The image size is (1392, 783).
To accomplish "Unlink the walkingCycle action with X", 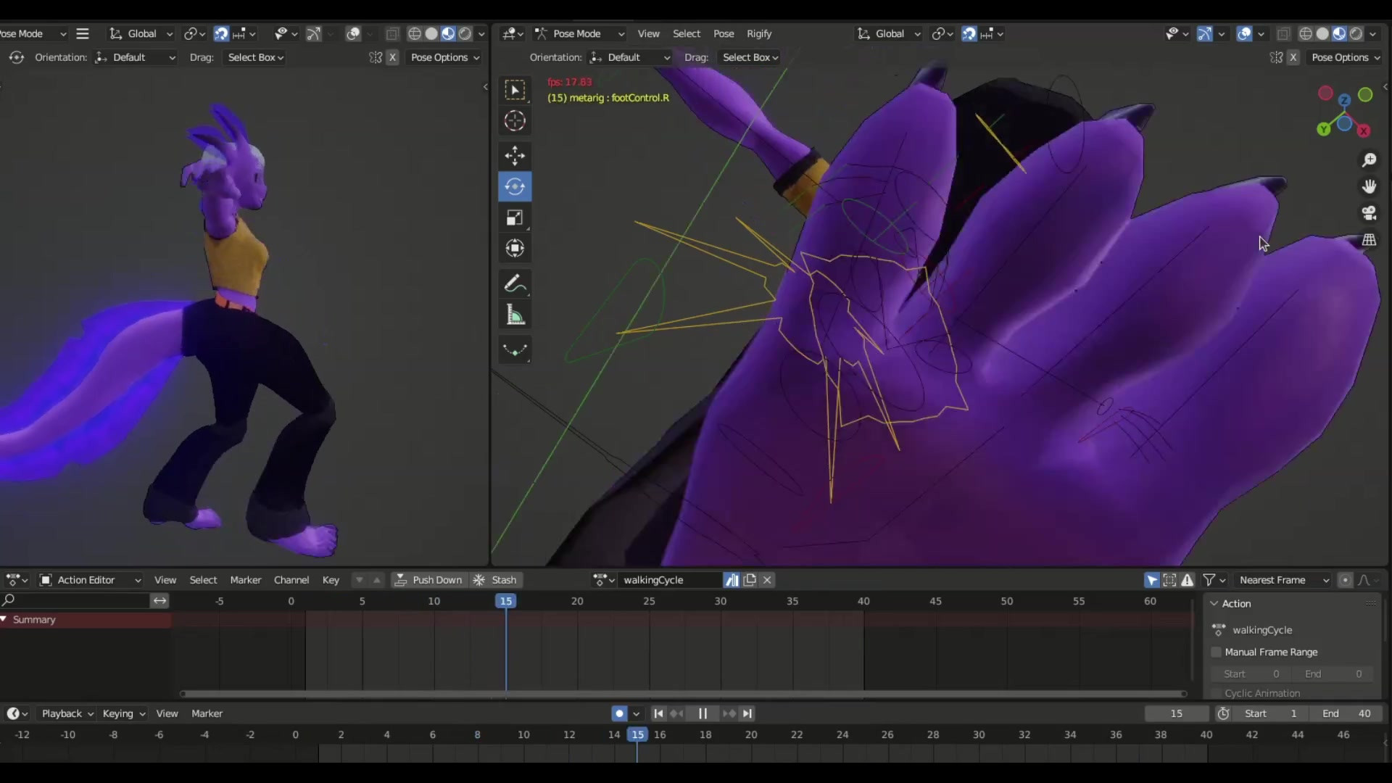I will [x=767, y=580].
